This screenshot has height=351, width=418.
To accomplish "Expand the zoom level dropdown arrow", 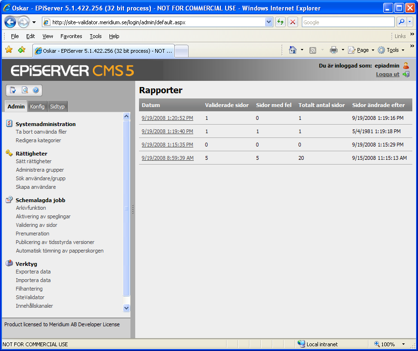I will tap(403, 344).
